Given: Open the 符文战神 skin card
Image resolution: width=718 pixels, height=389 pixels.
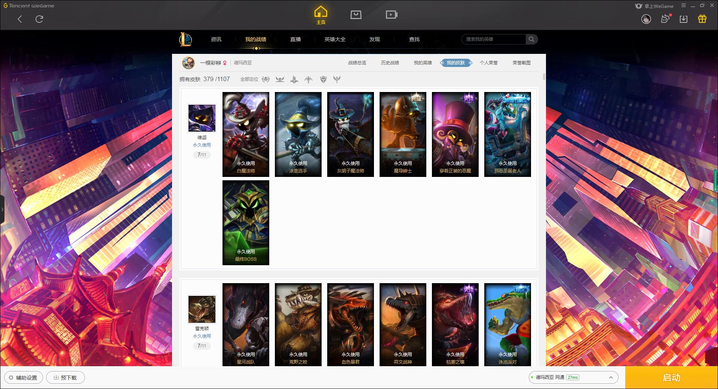Looking at the screenshot, I should point(403,324).
